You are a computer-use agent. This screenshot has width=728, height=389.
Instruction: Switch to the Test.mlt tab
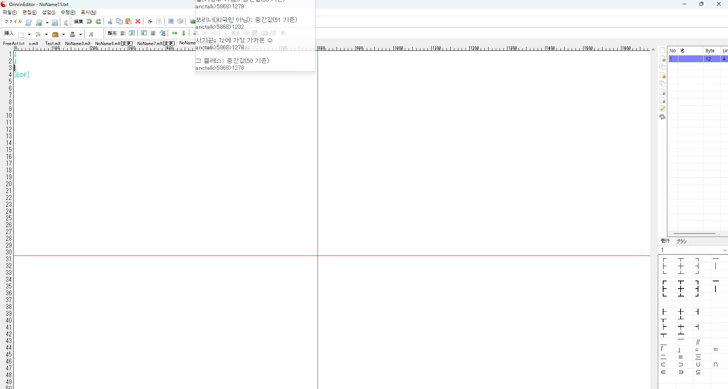click(53, 44)
